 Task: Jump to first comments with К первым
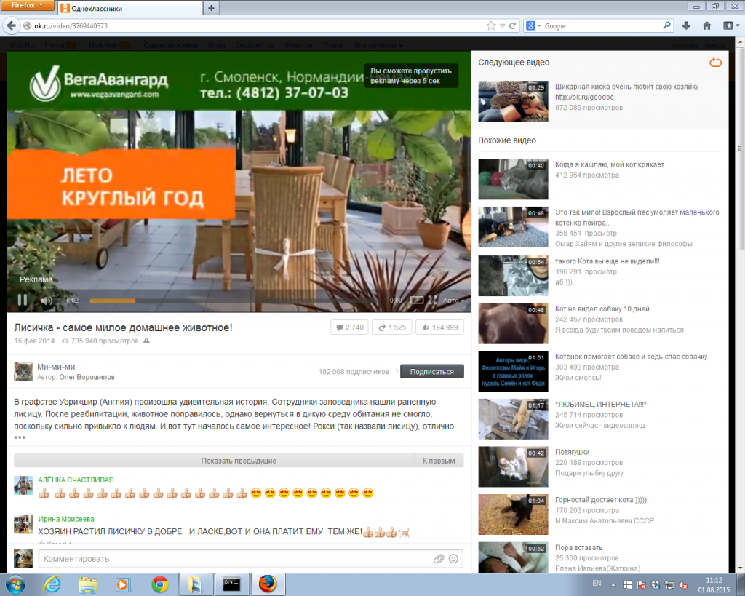click(439, 461)
